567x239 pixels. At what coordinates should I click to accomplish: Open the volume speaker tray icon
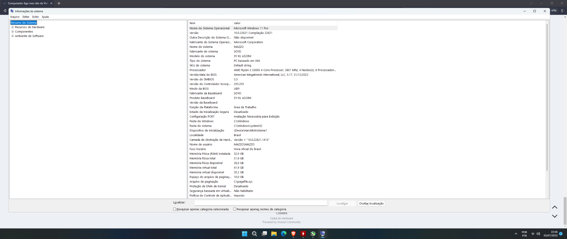tap(538, 234)
